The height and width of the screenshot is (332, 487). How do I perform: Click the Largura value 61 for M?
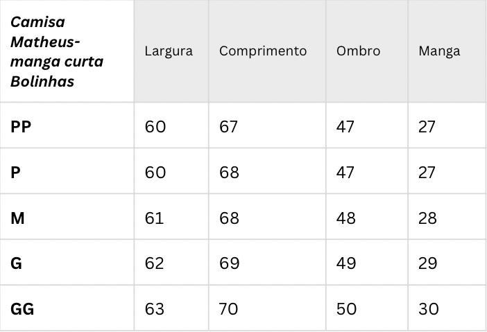154,218
